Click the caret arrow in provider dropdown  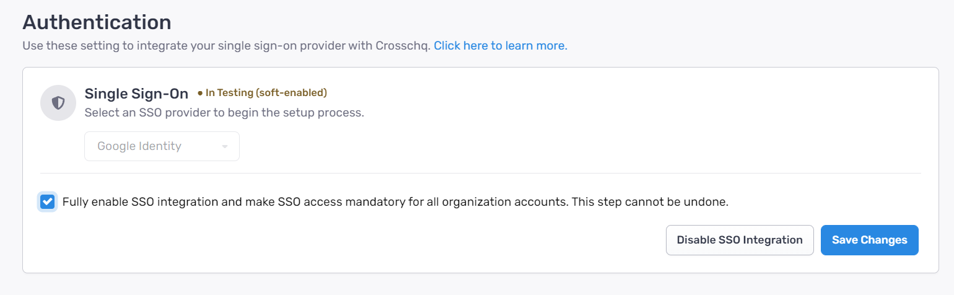click(225, 147)
